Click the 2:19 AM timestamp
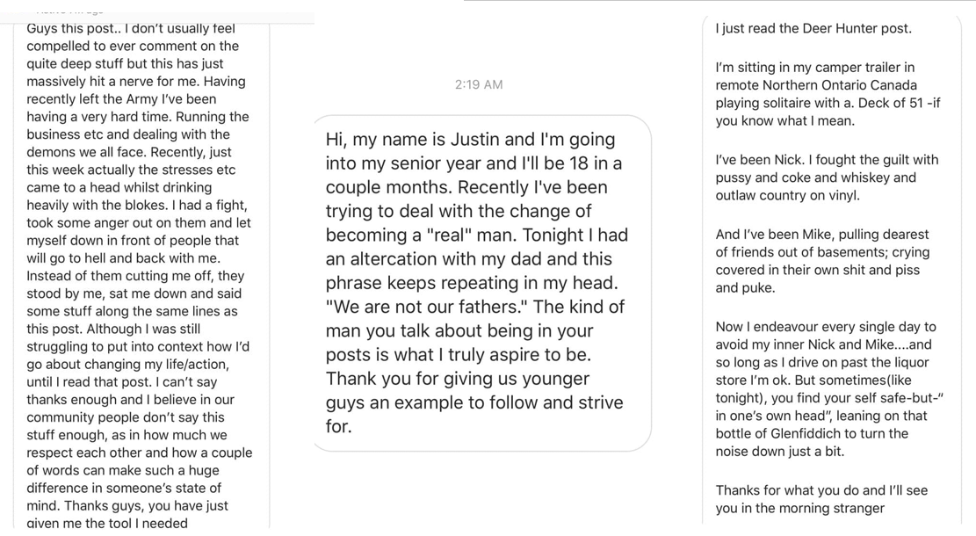Image resolution: width=976 pixels, height=536 pixels. [479, 84]
